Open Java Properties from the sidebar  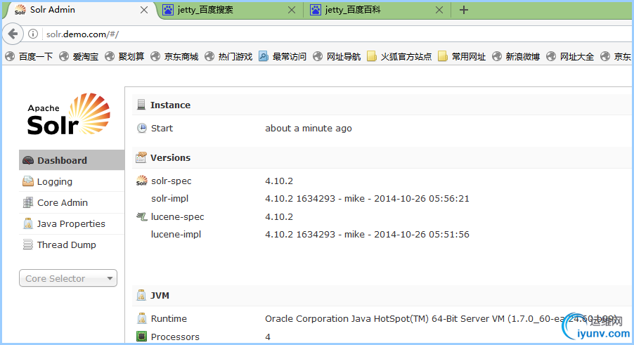point(72,223)
